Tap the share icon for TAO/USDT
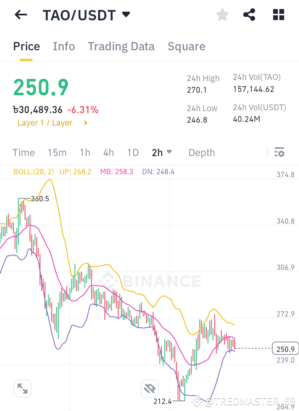 [x=249, y=15]
